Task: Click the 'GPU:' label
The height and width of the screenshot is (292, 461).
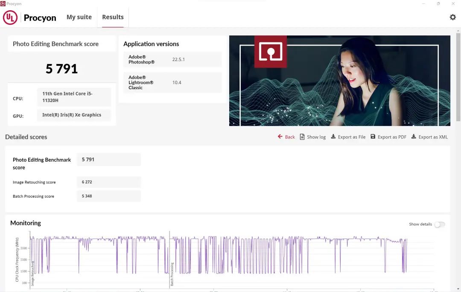Action: (x=18, y=116)
